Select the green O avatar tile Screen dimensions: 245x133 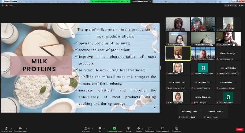[228, 97]
